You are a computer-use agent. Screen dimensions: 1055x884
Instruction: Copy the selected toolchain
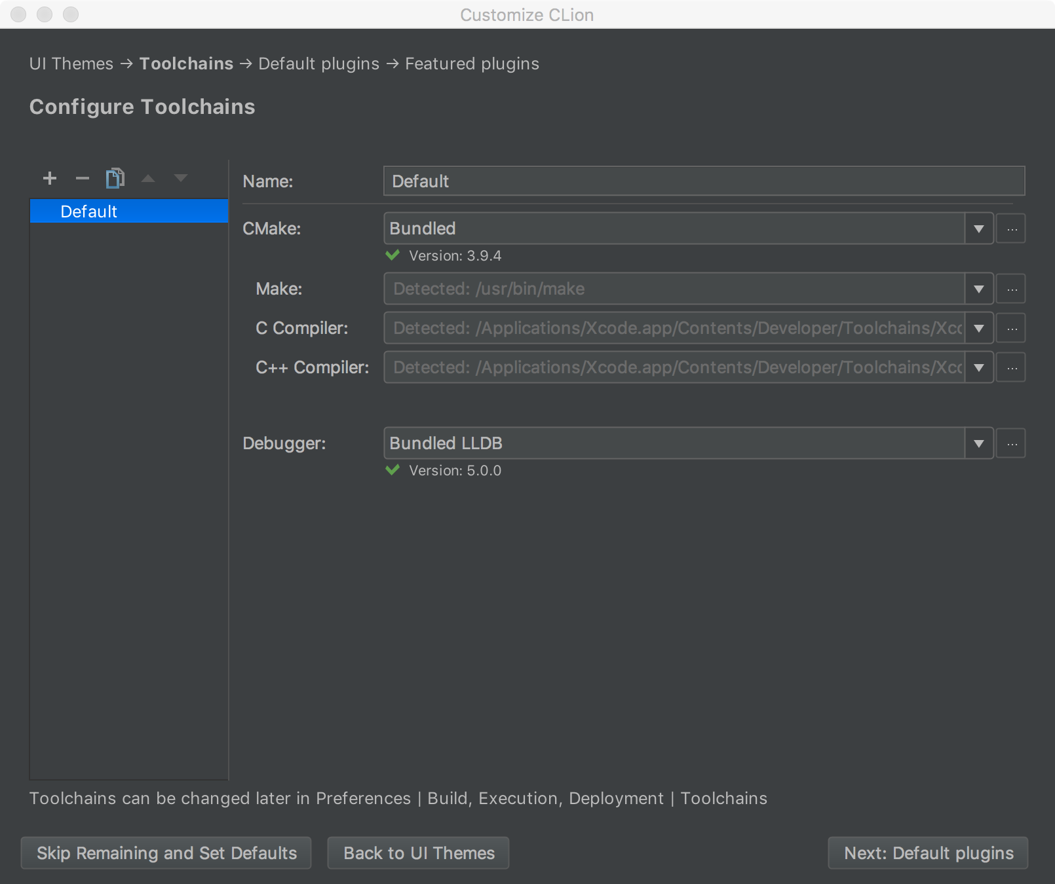click(x=115, y=178)
